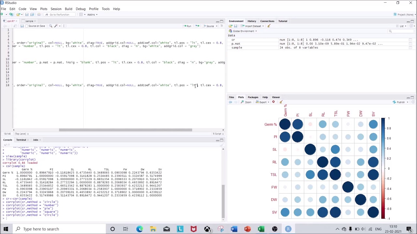
Task: Open the Import Dataset dropdown
Action: click(252, 26)
